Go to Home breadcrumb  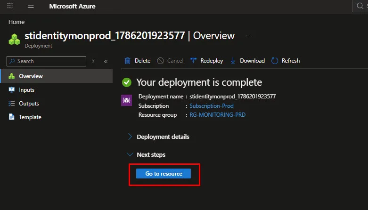[16, 22]
